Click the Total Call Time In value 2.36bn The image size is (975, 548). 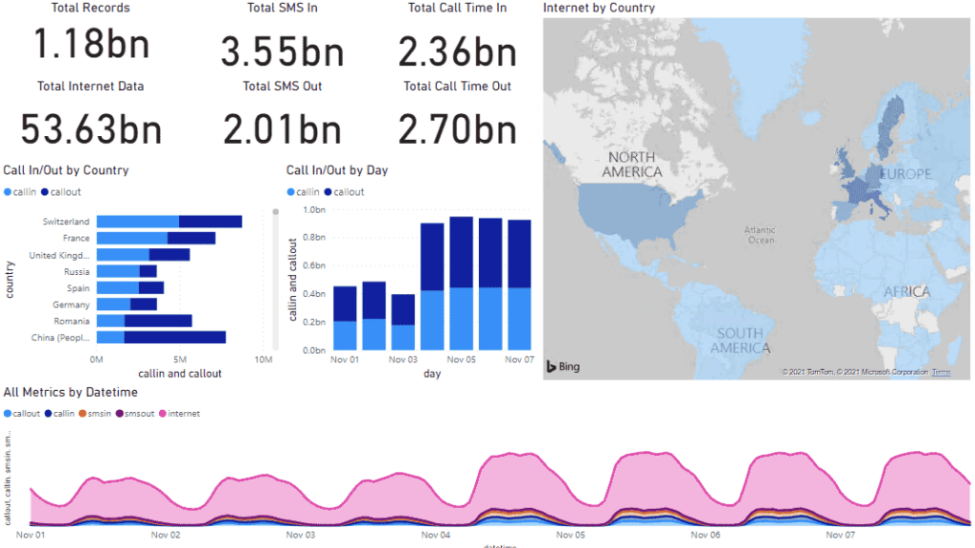[x=457, y=51]
